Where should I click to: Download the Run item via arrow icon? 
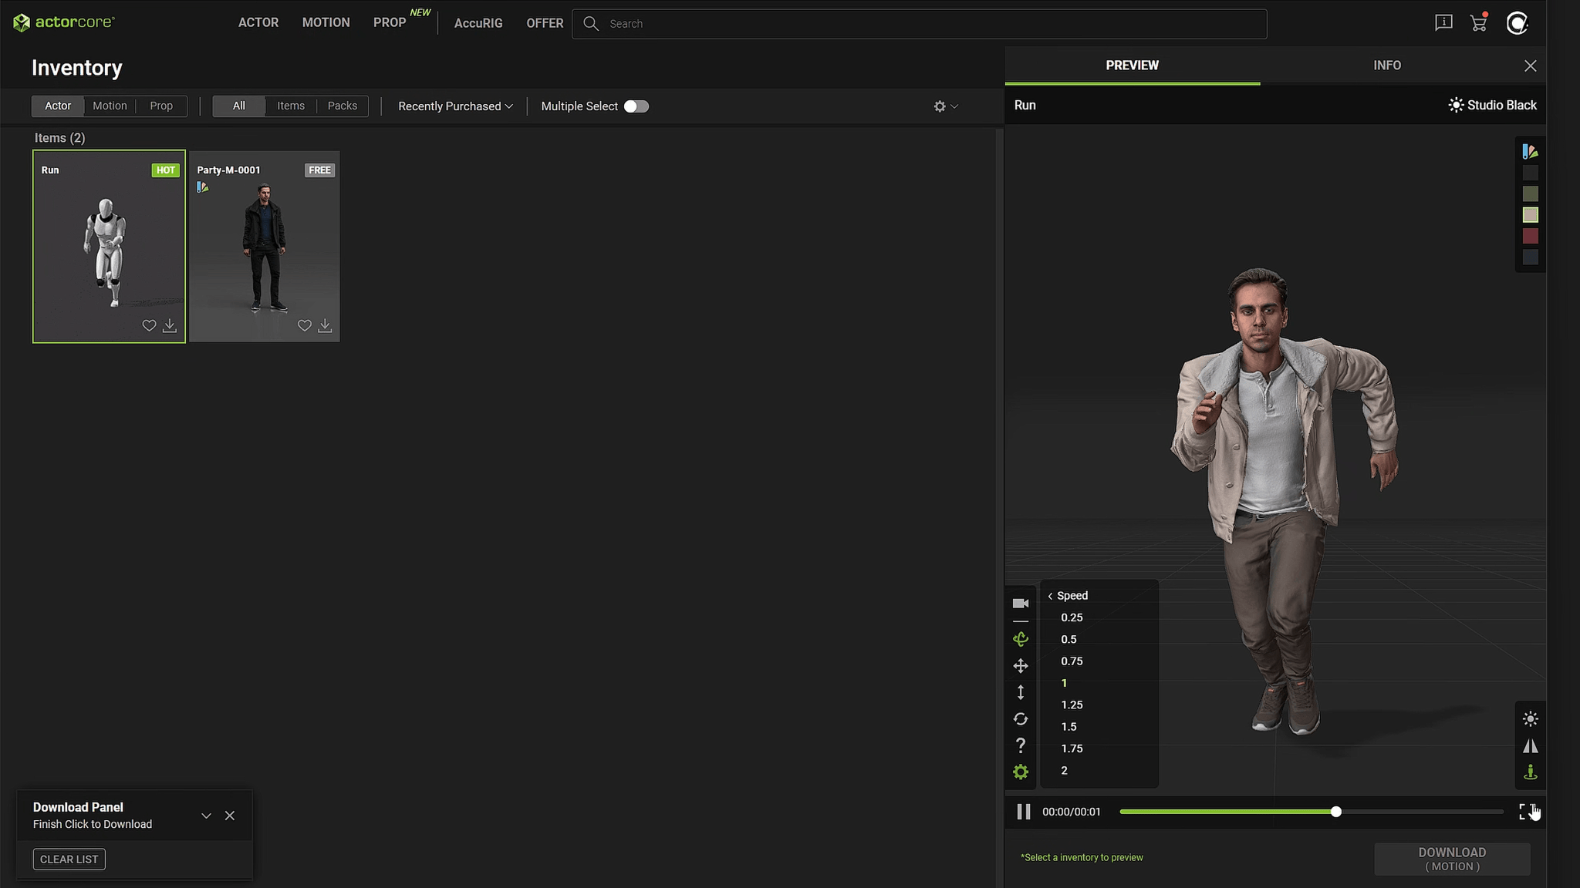[x=170, y=325]
